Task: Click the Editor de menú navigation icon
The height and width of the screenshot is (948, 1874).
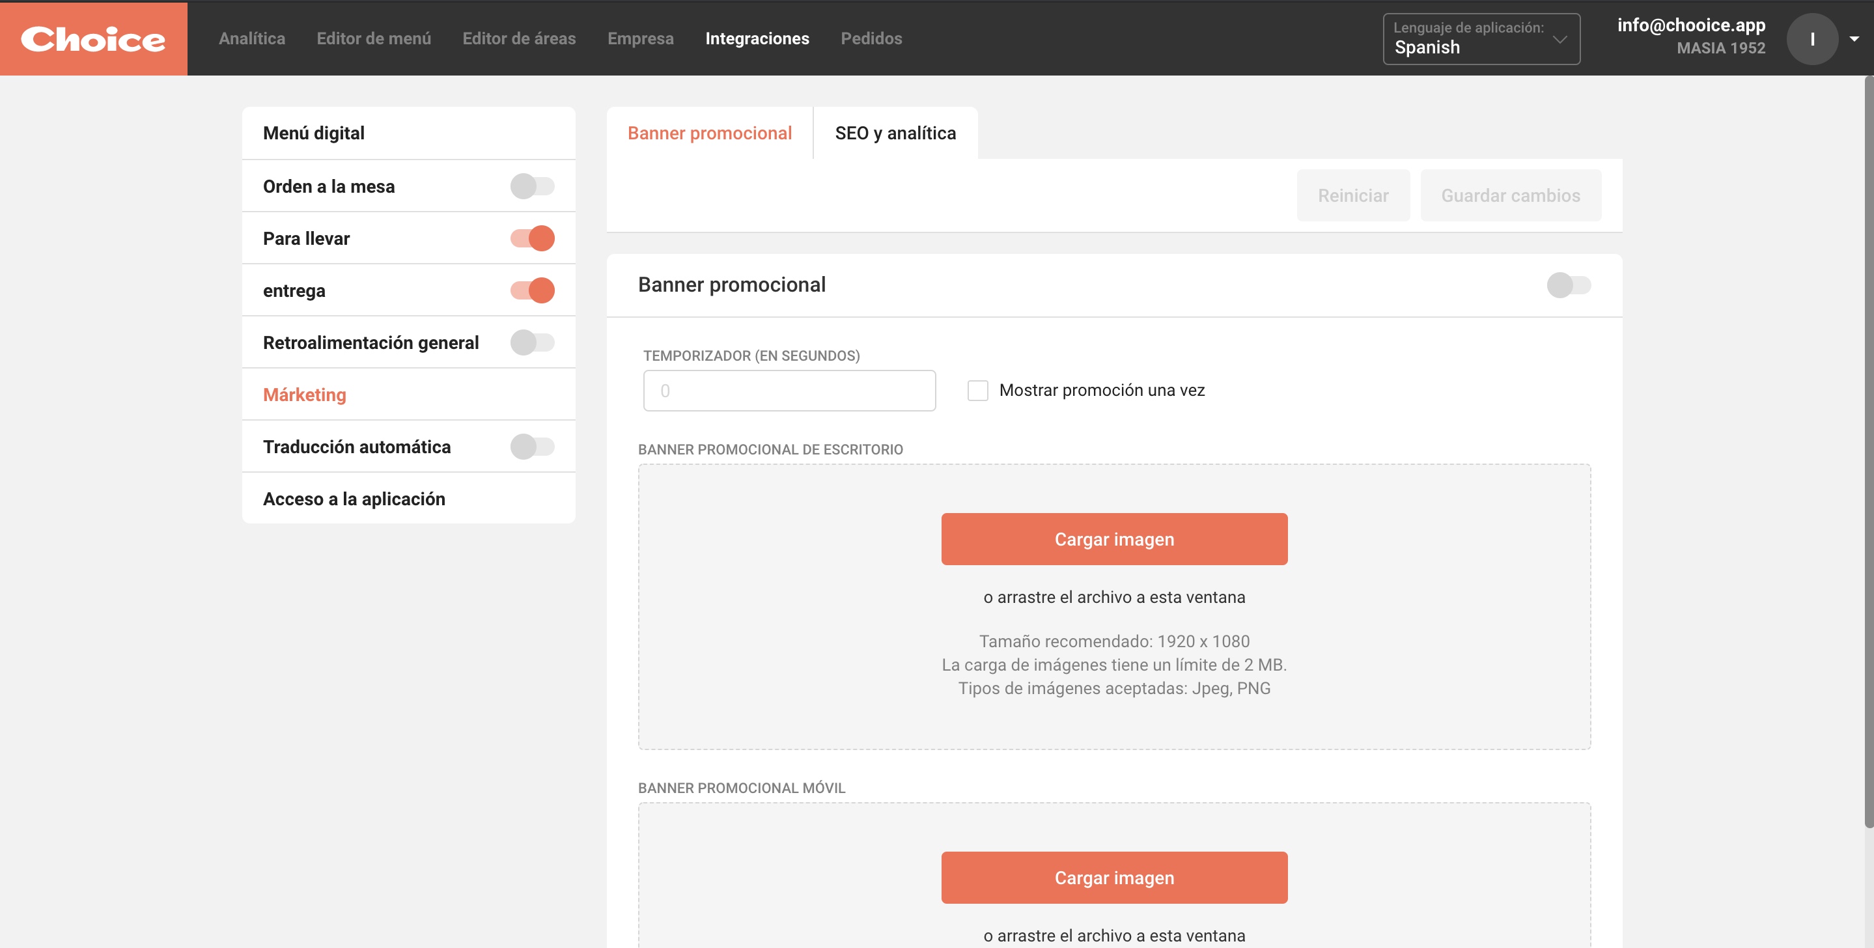Action: pos(372,38)
